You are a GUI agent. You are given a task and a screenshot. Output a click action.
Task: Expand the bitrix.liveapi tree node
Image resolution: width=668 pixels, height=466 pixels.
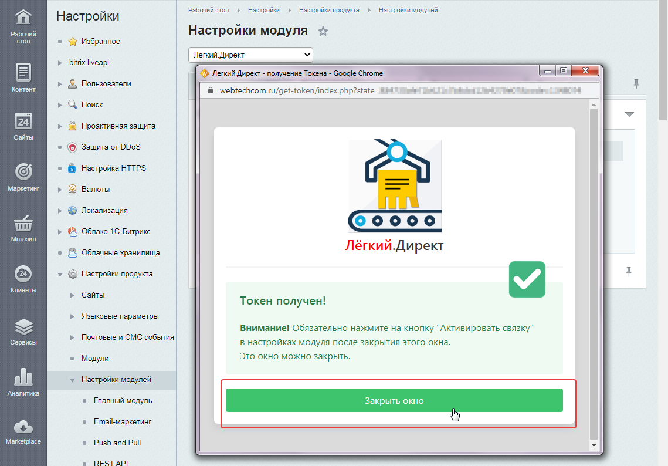(x=60, y=63)
